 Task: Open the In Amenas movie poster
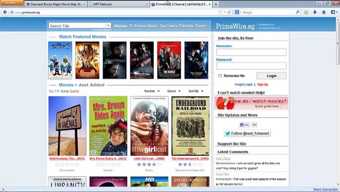[67, 126]
